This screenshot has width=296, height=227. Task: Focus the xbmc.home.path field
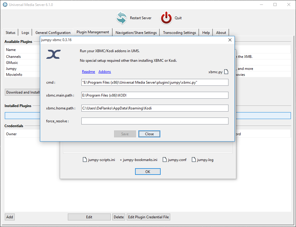pyautogui.click(x=155, y=108)
